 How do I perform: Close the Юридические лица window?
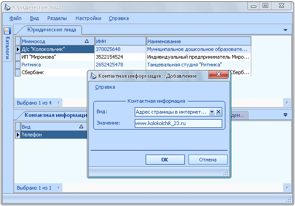click(x=281, y=6)
